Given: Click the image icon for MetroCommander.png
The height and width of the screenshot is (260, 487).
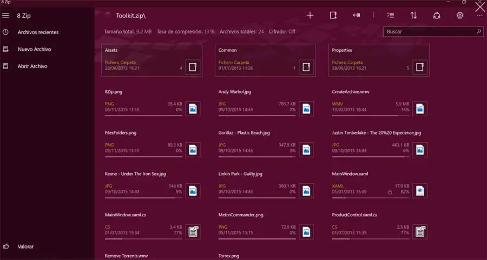Looking at the screenshot, I should [306, 232].
